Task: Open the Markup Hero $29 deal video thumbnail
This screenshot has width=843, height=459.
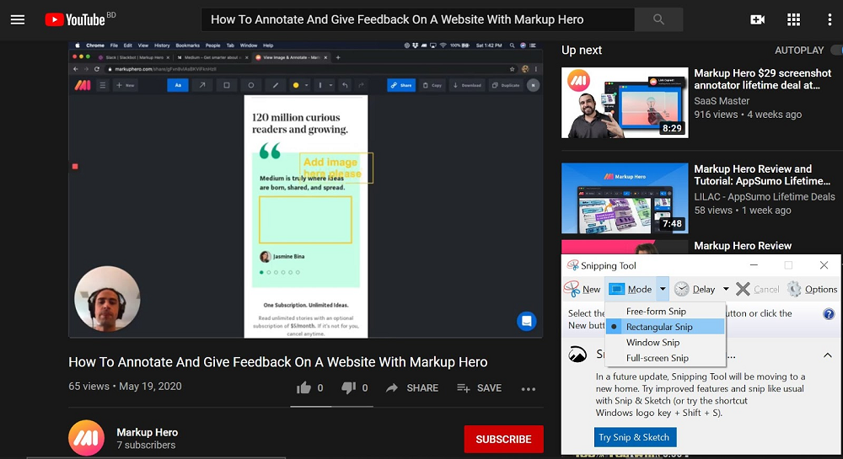Action: (625, 103)
